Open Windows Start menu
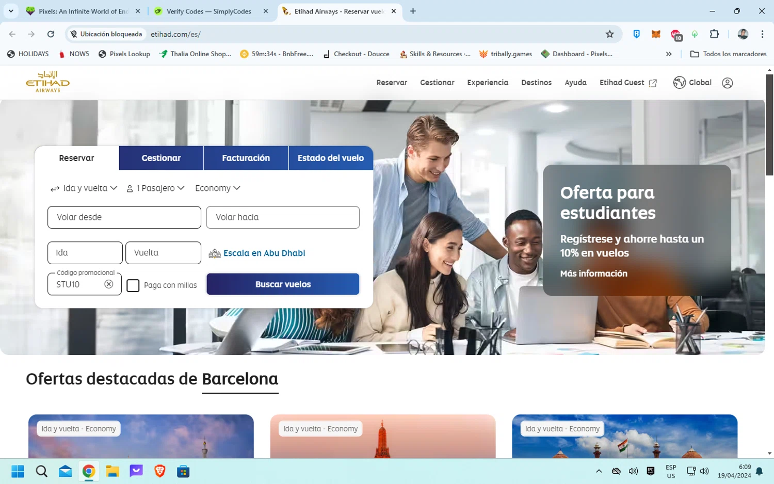 click(x=18, y=471)
